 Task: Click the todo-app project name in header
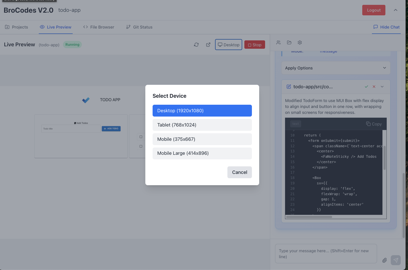(69, 10)
